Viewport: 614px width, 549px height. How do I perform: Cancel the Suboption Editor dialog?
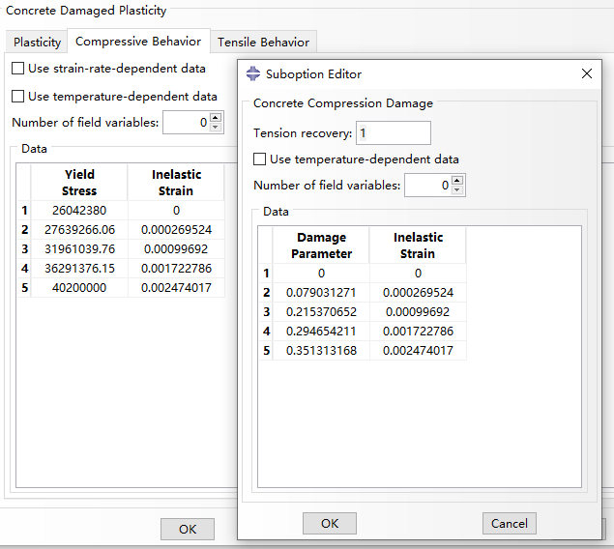[x=509, y=523]
